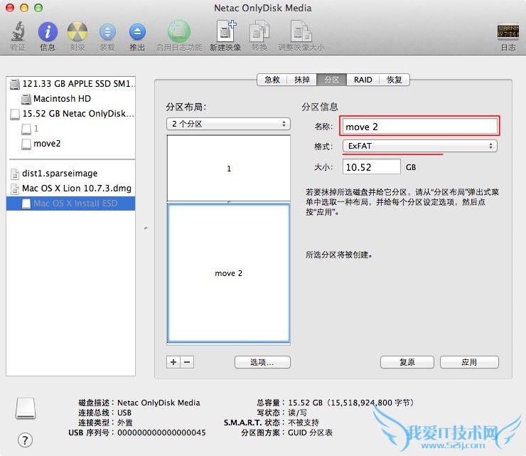Add a partition with plus button

(173, 362)
